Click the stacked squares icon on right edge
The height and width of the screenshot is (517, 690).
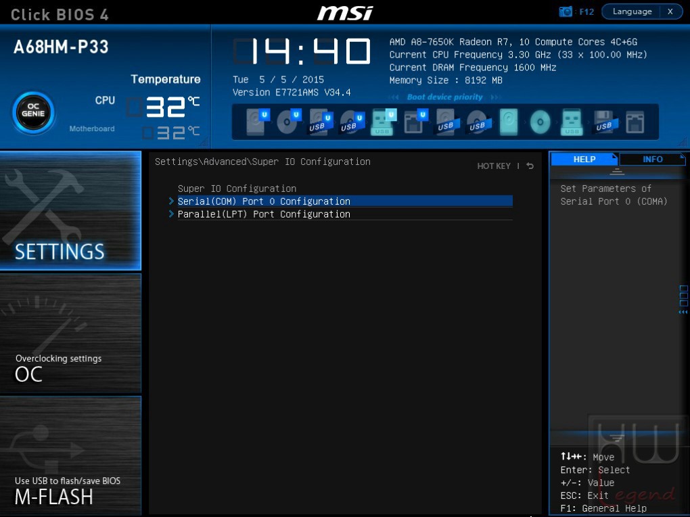pyautogui.click(x=683, y=296)
